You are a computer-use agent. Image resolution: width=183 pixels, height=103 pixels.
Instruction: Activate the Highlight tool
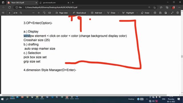128,13
